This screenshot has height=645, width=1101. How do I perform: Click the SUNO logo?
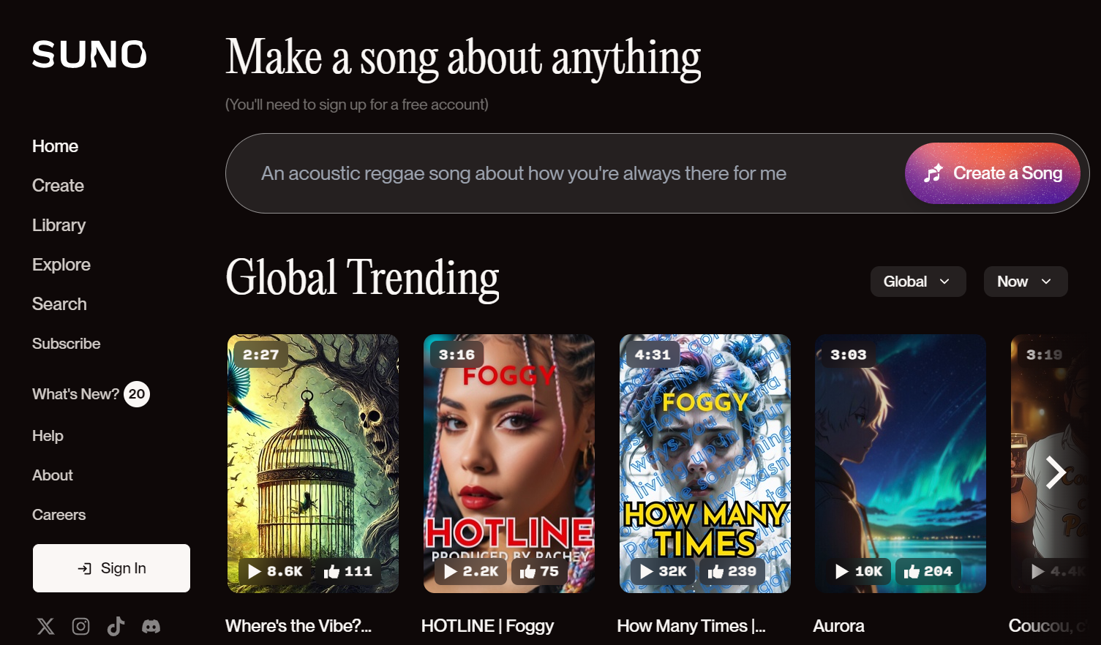point(89,55)
